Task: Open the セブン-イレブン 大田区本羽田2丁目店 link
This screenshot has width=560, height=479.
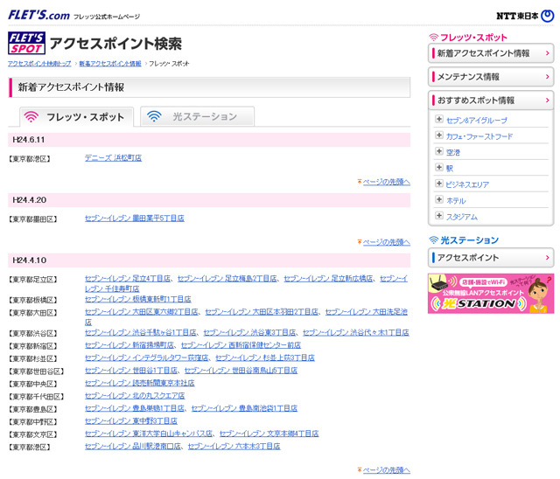Action: (x=262, y=312)
